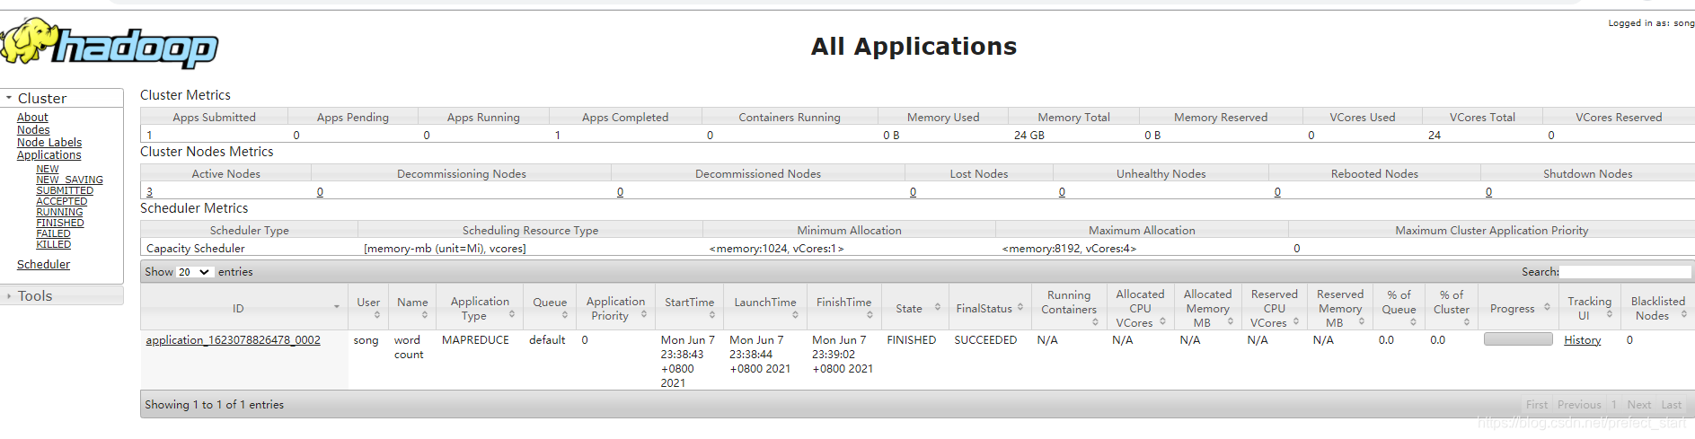1695x439 pixels.
Task: Open the Nodes link in sidebar
Action: click(x=33, y=129)
